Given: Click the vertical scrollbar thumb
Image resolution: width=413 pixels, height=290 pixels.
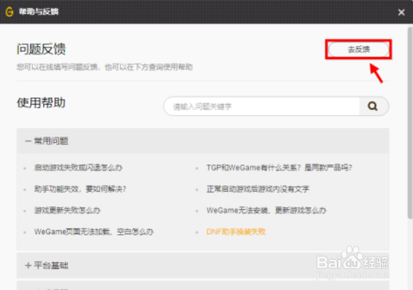Looking at the screenshot, I should [x=410, y=123].
